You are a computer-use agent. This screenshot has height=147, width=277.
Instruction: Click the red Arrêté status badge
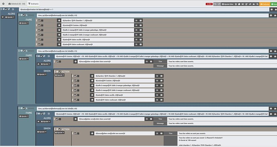tap(209, 4)
